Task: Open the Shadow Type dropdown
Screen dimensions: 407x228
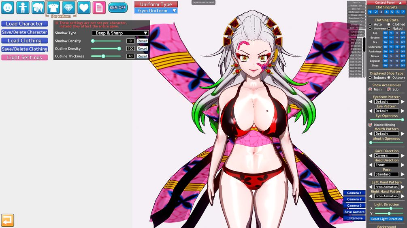Action: click(x=120, y=33)
